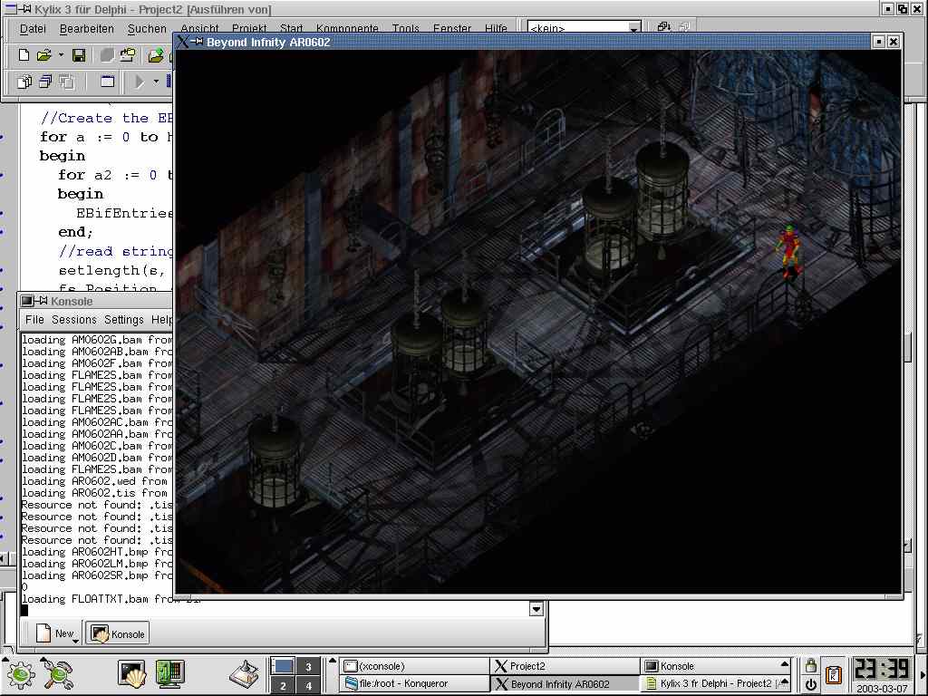Launch the terminal shell icon in panel
Viewport: 928px width, 696px height.
coord(132,674)
